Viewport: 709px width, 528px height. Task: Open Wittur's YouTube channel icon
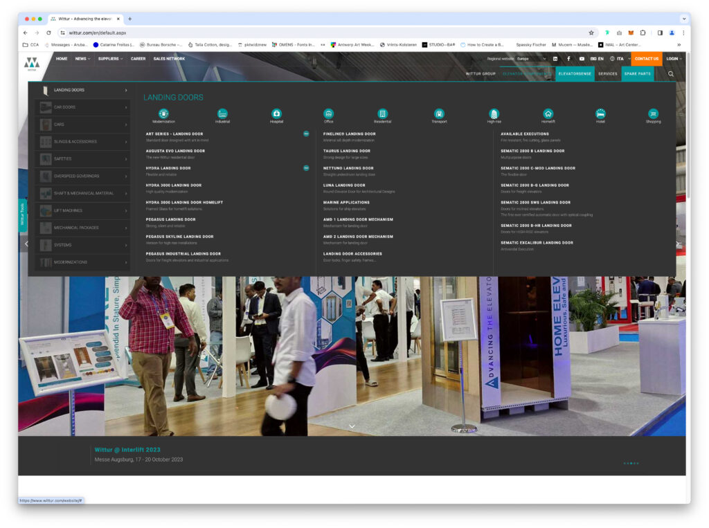tap(582, 59)
